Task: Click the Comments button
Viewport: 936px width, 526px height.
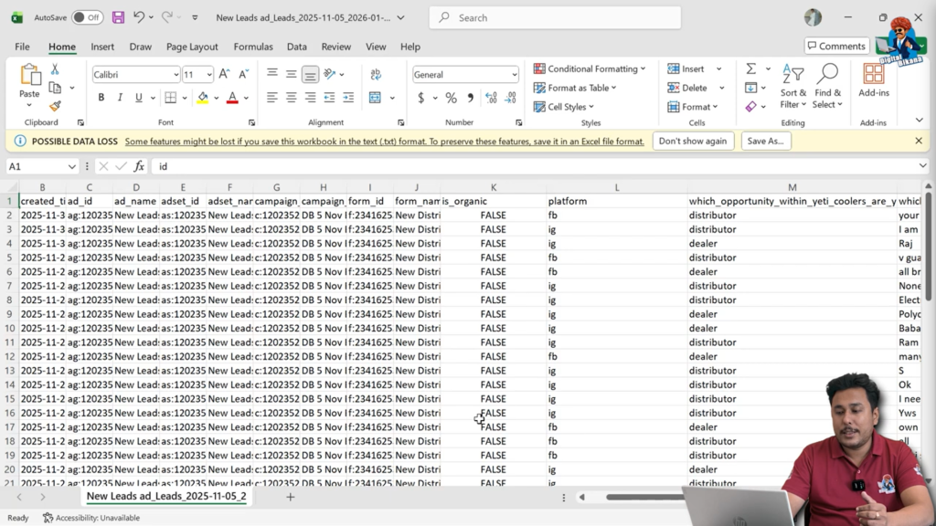Action: (x=837, y=46)
